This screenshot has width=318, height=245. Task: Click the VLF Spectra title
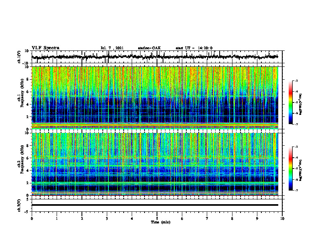pyautogui.click(x=45, y=48)
